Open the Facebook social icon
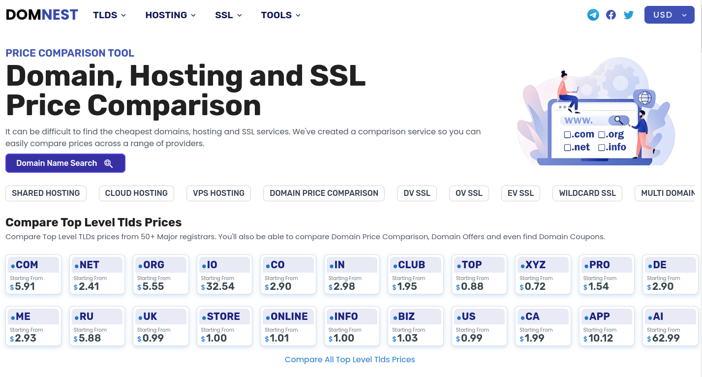The height and width of the screenshot is (377, 702). [x=611, y=15]
